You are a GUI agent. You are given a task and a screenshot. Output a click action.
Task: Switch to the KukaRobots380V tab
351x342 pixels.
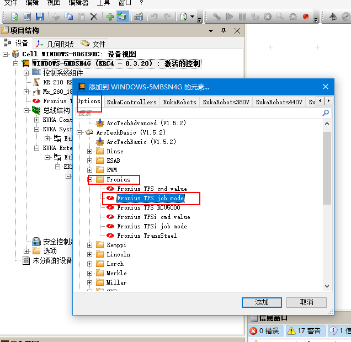(226, 102)
